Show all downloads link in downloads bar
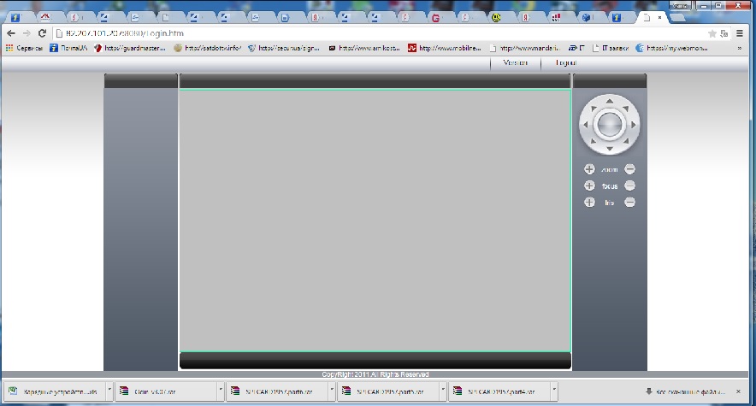The image size is (756, 406). point(685,391)
